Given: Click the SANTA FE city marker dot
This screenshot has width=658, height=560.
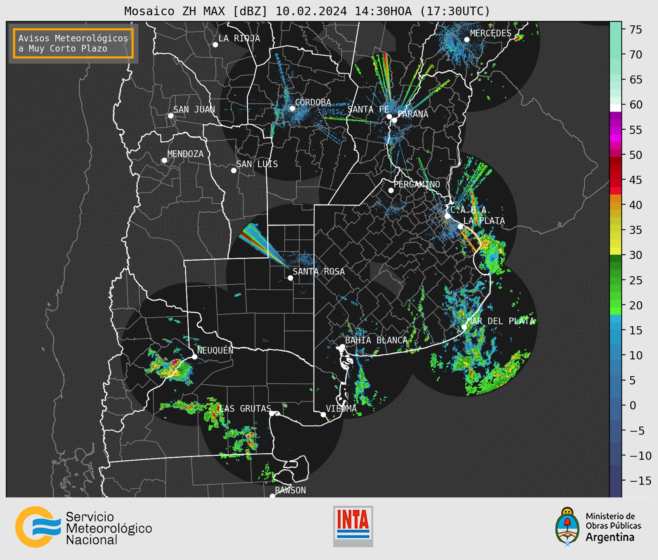Looking at the screenshot, I should coord(389,116).
